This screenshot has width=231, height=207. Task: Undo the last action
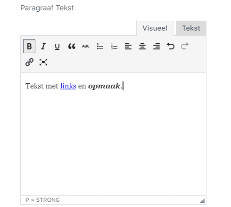(171, 46)
